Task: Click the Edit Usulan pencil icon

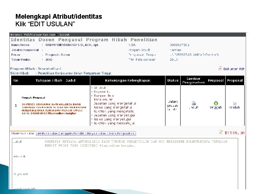Action: (x=221, y=132)
